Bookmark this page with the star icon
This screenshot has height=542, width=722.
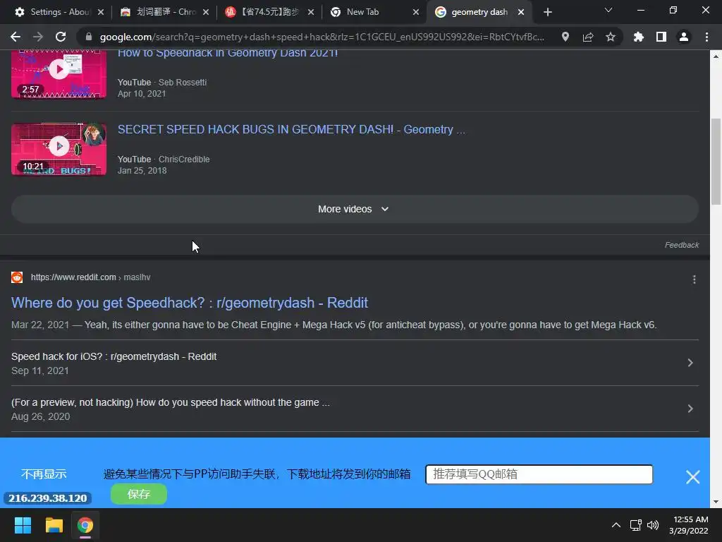point(610,37)
